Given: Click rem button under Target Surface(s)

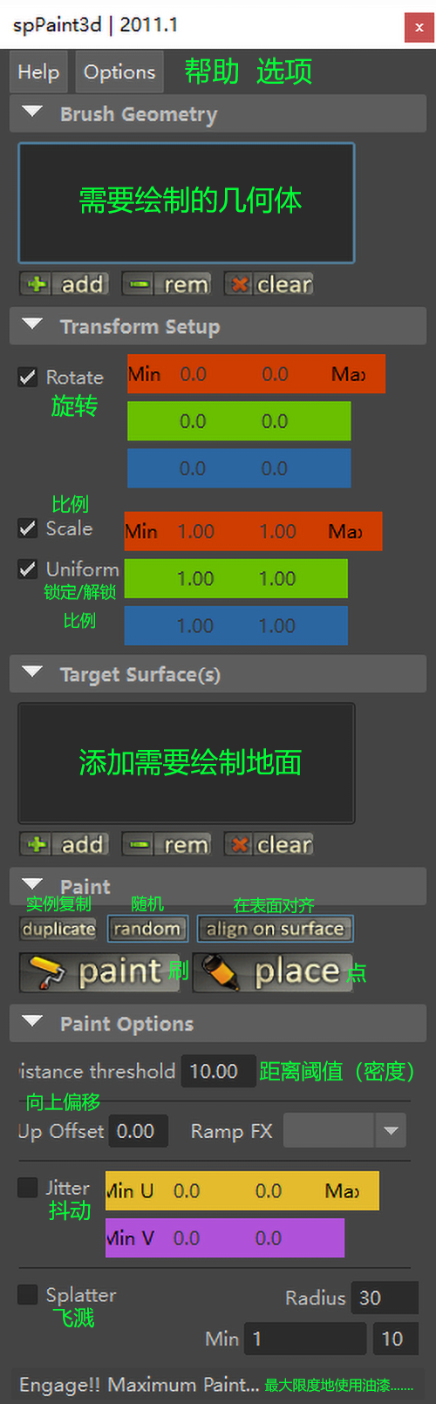Looking at the screenshot, I should [166, 844].
